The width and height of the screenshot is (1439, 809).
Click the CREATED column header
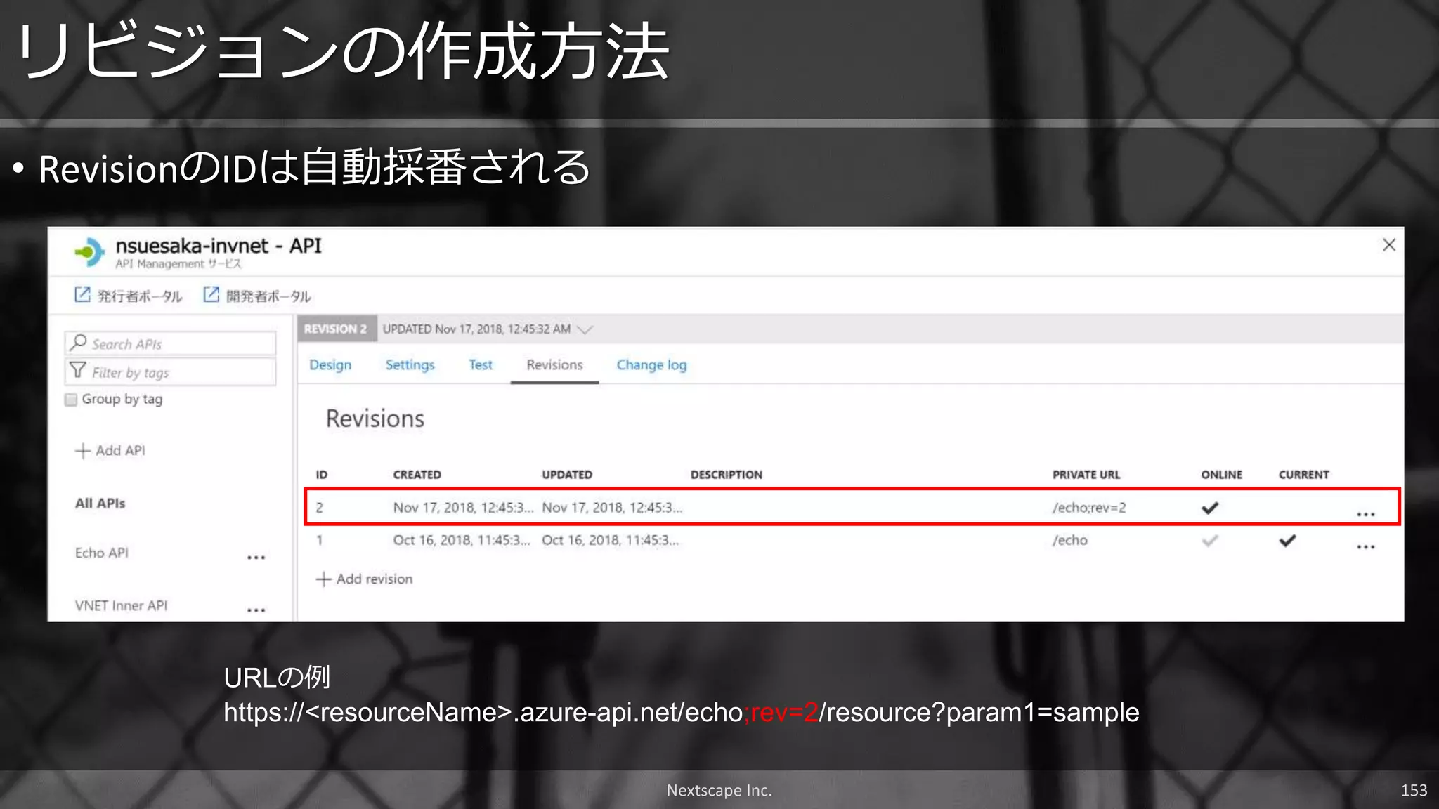(417, 475)
